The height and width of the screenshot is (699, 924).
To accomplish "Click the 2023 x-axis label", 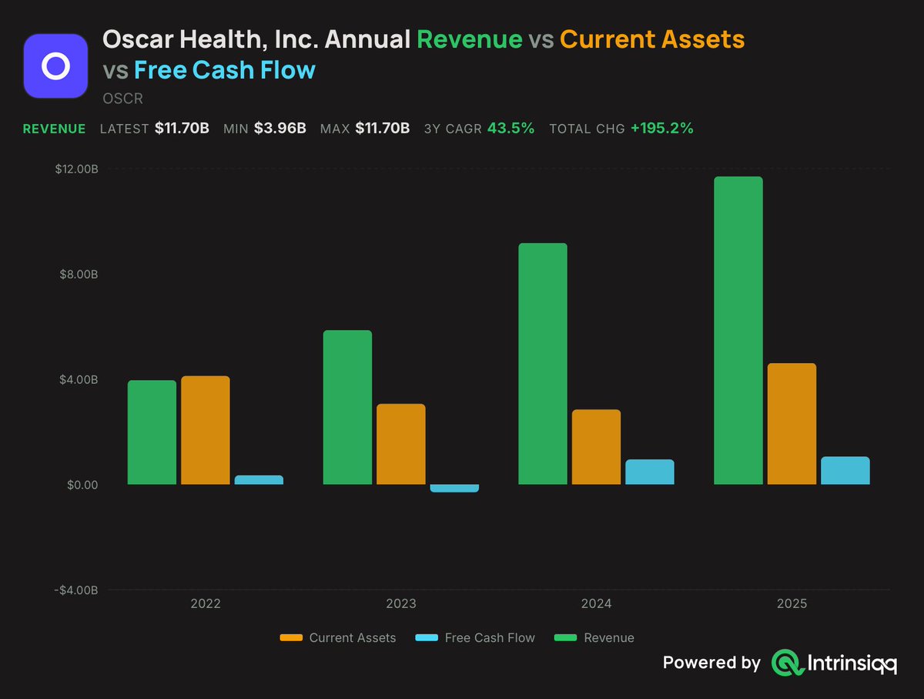I will click(401, 604).
